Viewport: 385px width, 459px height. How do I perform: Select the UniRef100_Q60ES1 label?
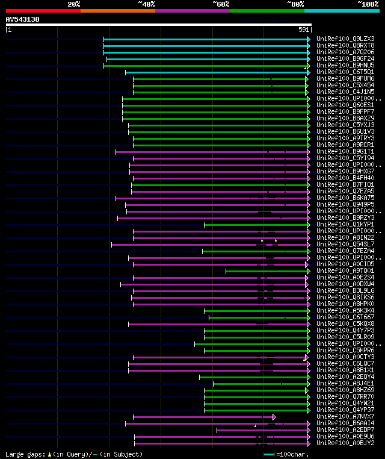click(x=345, y=105)
